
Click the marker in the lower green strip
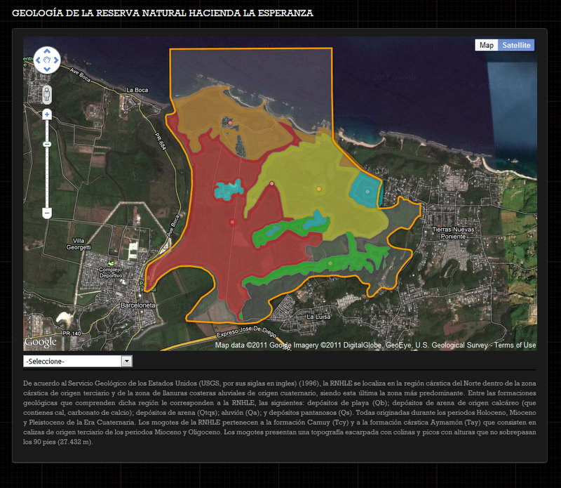pos(330,263)
